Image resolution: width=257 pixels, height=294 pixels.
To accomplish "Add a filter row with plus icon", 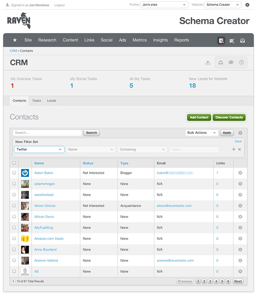I will [x=234, y=149].
